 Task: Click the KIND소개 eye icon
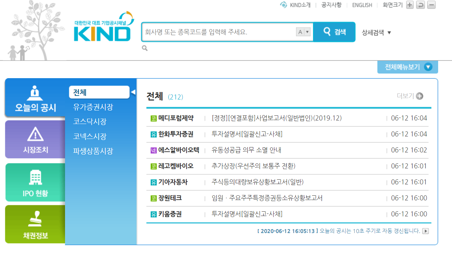pyautogui.click(x=283, y=5)
